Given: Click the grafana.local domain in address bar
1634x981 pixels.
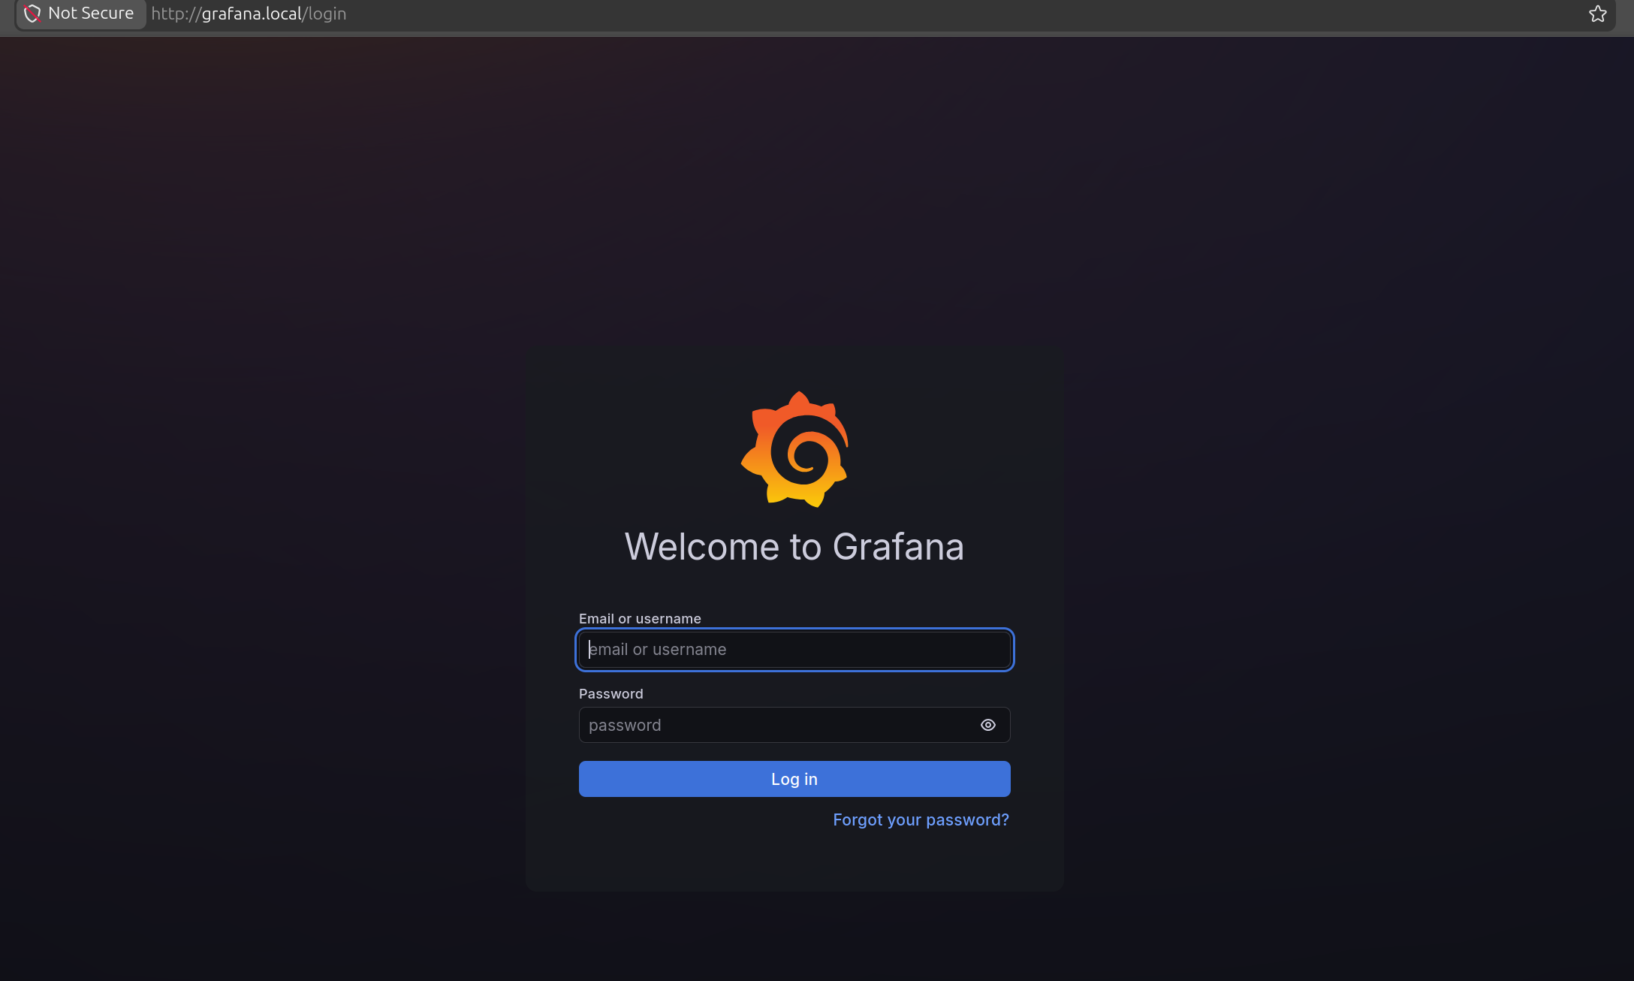Looking at the screenshot, I should coord(251,14).
